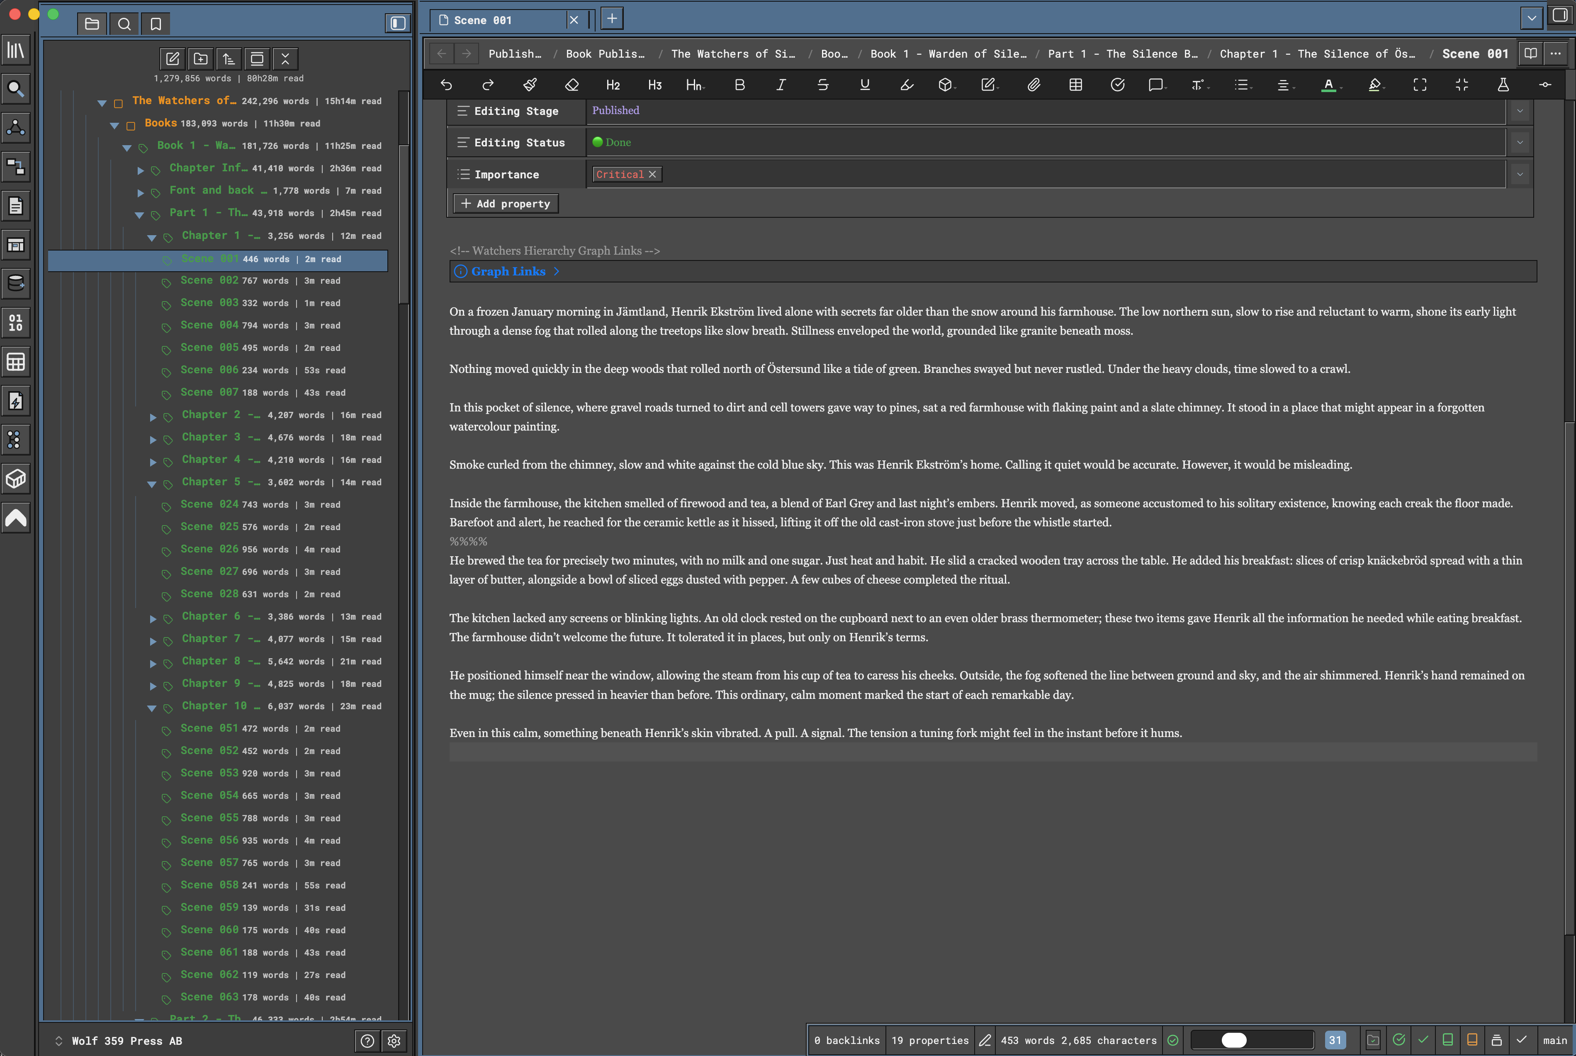Click the database cylinder ribbon icon
Image resolution: width=1576 pixels, height=1056 pixels.
15,284
